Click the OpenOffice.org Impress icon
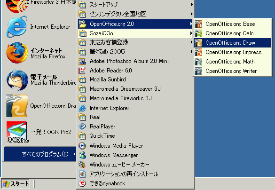This screenshot has width=275, height=190. pos(198,52)
